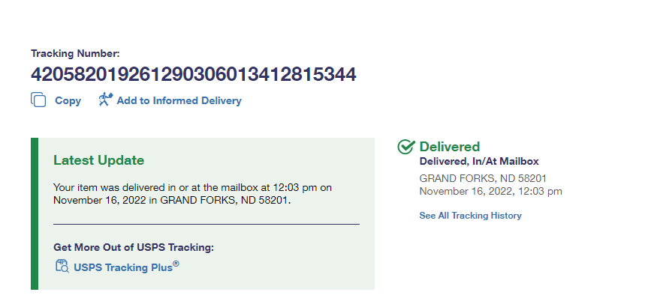The height and width of the screenshot is (304, 654).
Task: Click the green bar left of Latest Update
Action: pos(35,213)
